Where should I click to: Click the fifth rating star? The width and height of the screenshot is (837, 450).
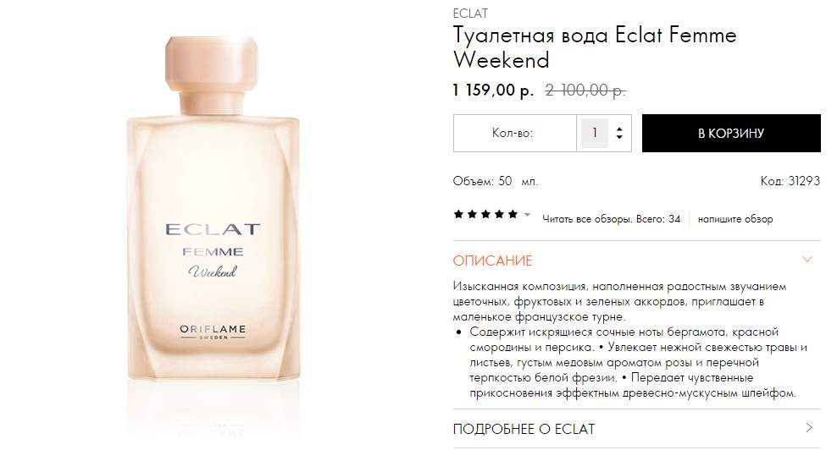tap(513, 214)
